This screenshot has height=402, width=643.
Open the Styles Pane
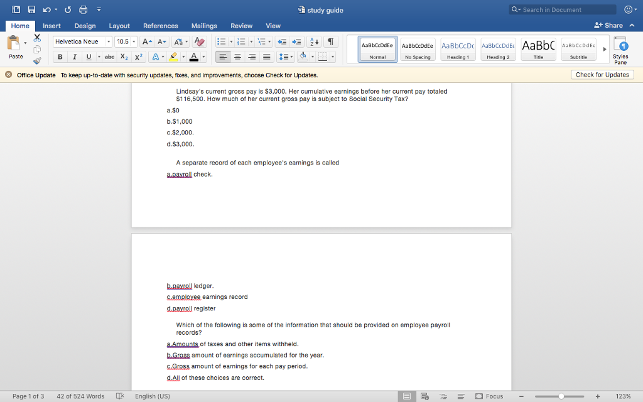tap(620, 50)
